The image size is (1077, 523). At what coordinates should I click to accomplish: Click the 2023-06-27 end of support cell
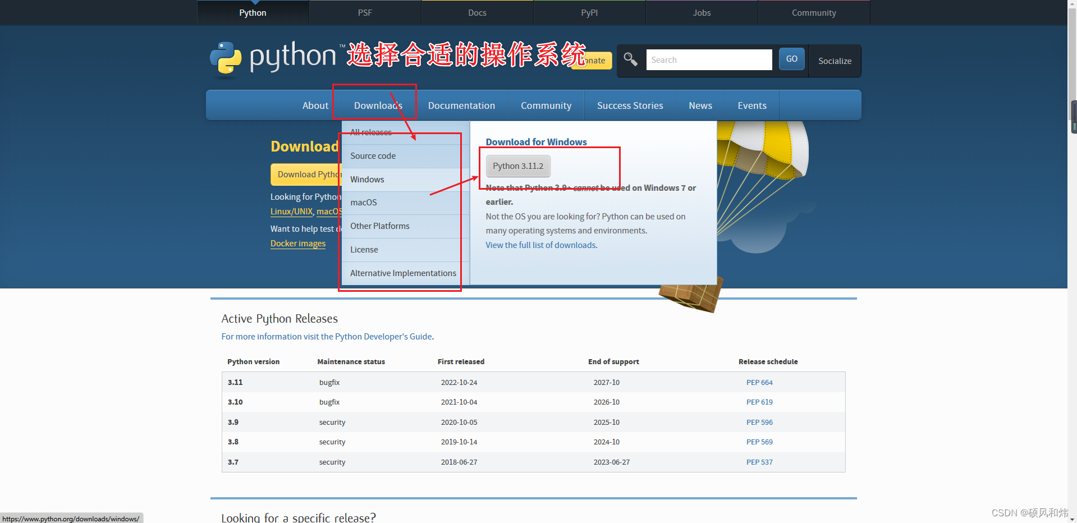612,462
